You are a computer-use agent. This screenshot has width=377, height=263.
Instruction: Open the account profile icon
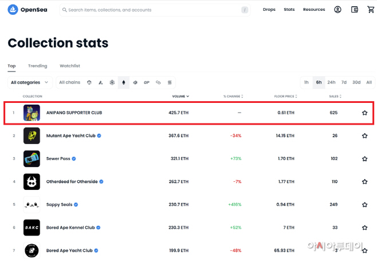(337, 10)
